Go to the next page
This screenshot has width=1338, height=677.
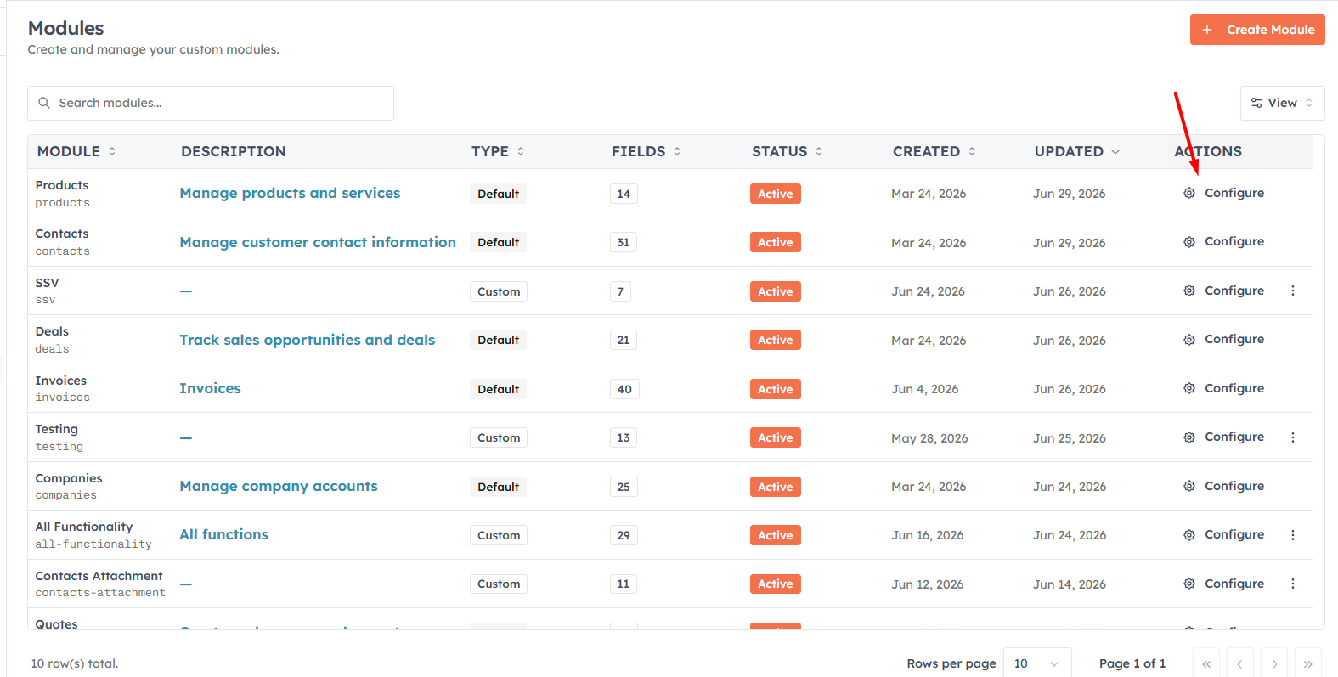(x=1274, y=663)
